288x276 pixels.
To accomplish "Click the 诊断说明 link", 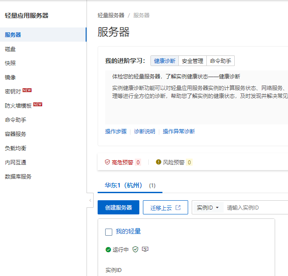I will coord(145,132).
